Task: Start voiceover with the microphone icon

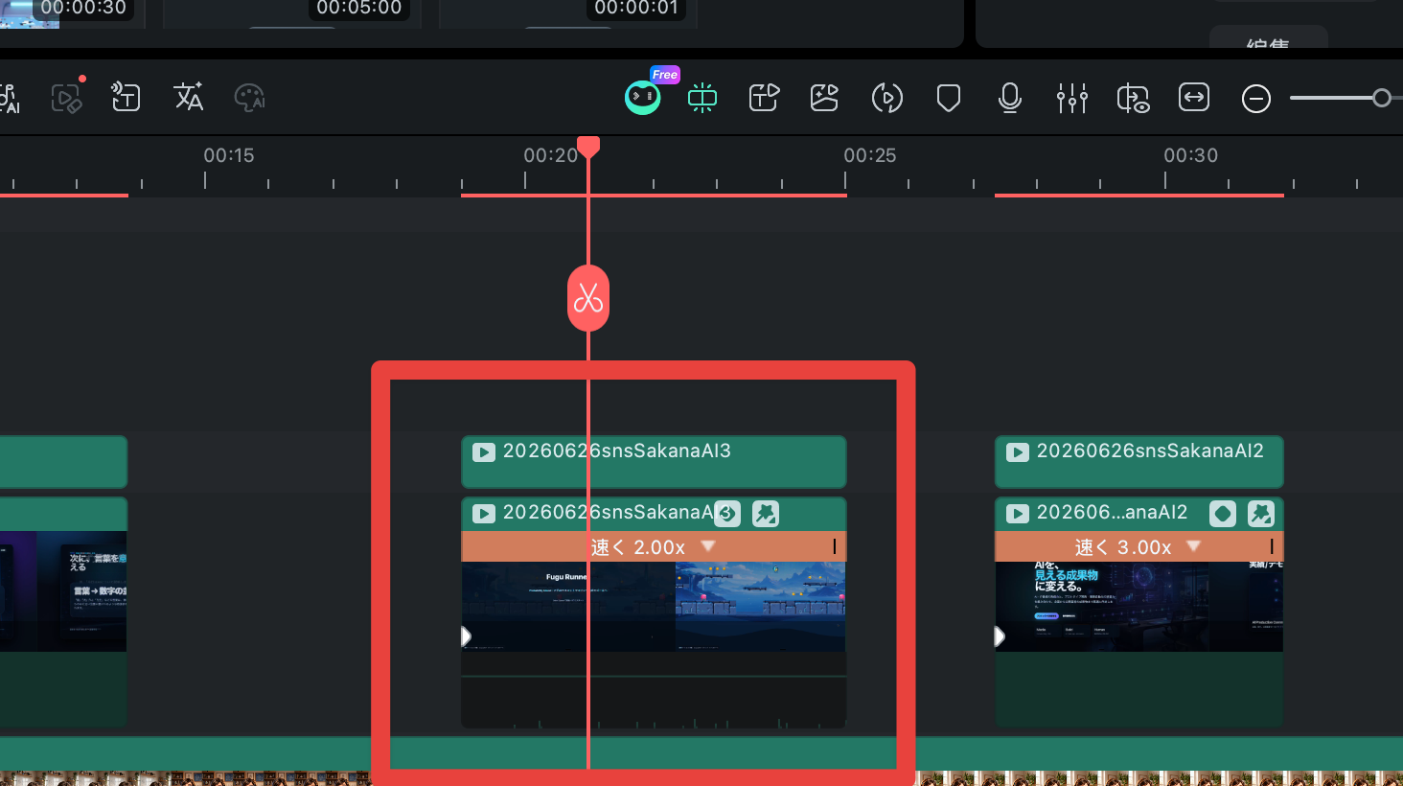Action: point(1009,98)
